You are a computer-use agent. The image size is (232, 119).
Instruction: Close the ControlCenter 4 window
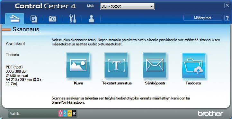click(x=227, y=5)
